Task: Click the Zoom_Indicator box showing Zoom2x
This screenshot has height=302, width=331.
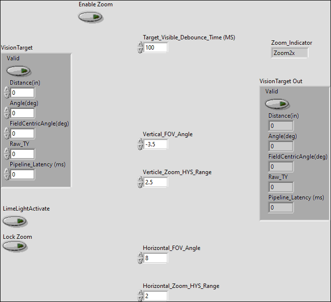Action: pos(290,53)
